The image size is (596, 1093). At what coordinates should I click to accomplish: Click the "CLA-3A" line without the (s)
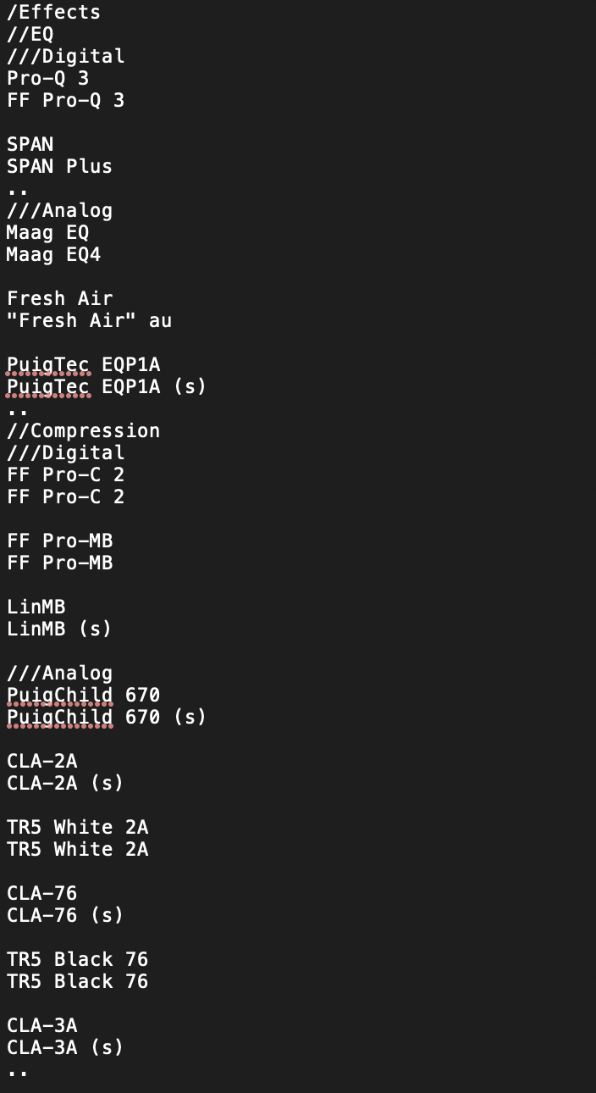41,1026
